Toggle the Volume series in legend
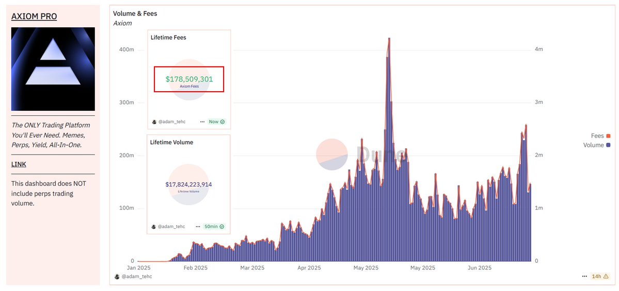Image resolution: width=619 pixels, height=291 pixels. (x=596, y=145)
